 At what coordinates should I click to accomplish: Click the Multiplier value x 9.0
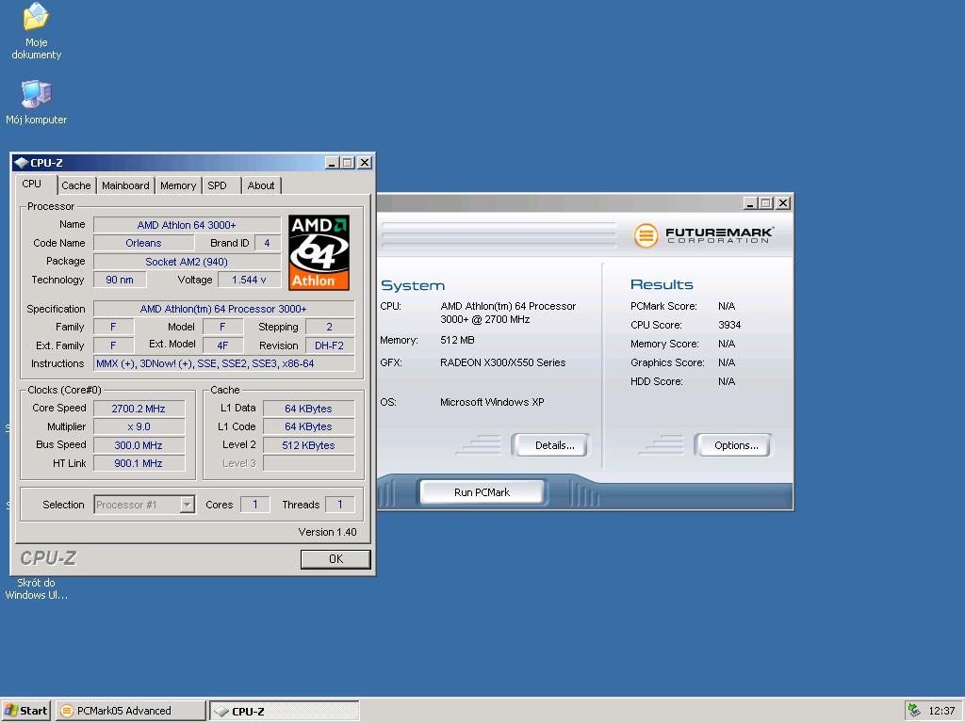pos(139,426)
